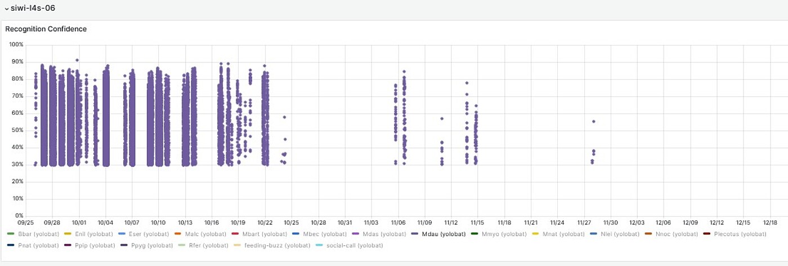Enable Ppyg (yolobat) series
The image size is (788, 266).
coord(151,245)
